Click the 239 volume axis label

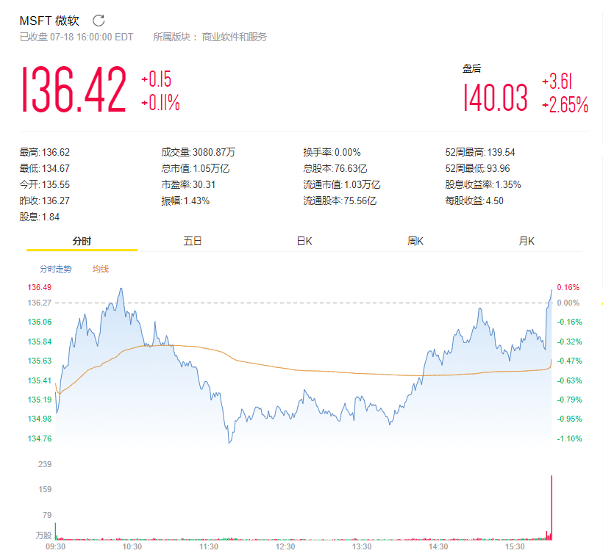click(x=45, y=464)
